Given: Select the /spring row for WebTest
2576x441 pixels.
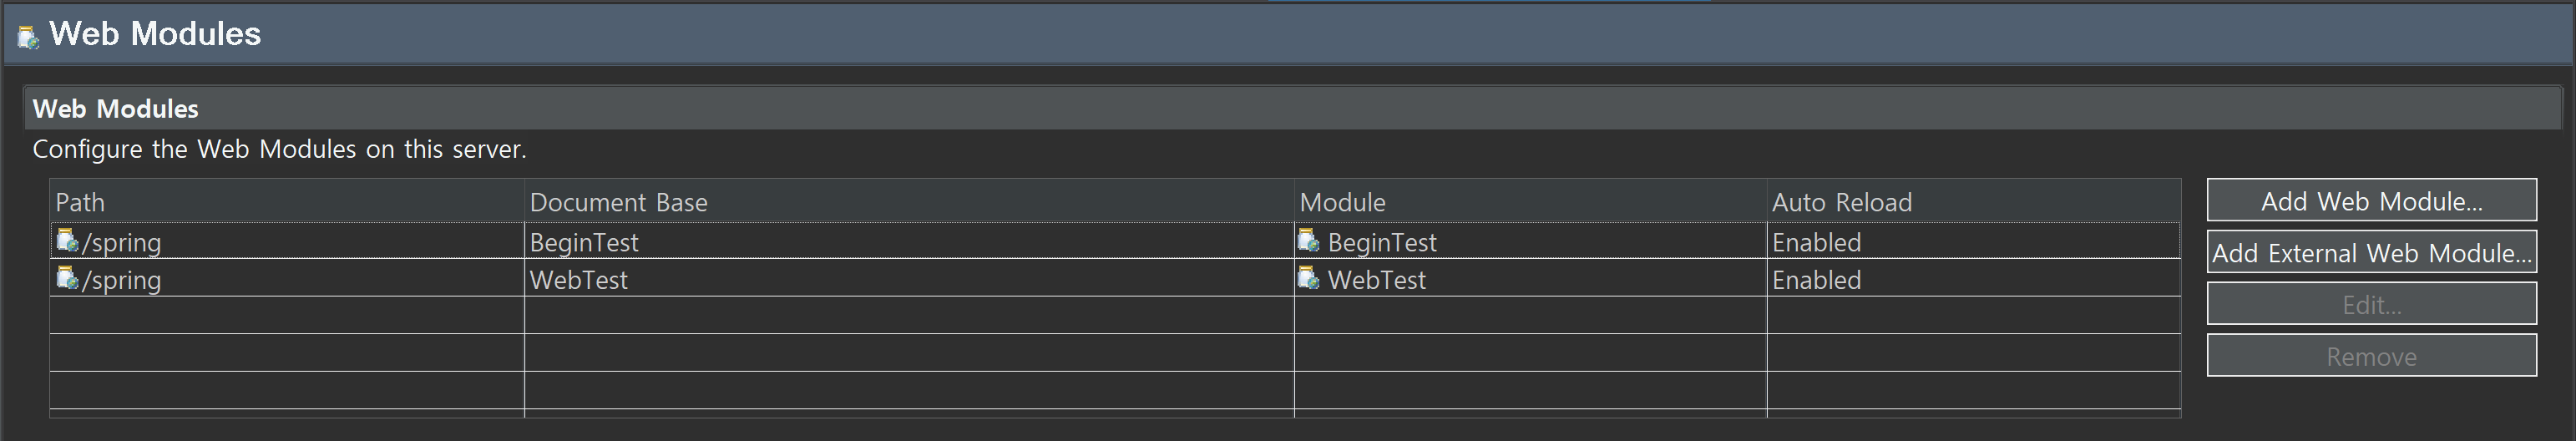Looking at the screenshot, I should point(1115,278).
